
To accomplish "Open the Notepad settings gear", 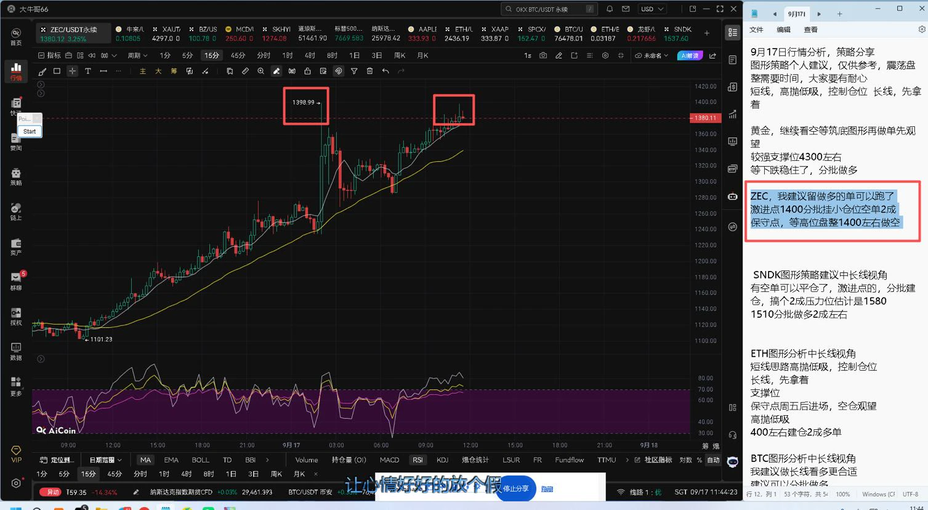I will coord(921,30).
